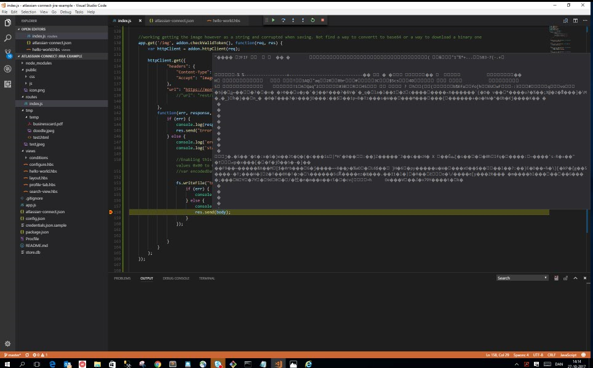This screenshot has height=368, width=593.
Task: Open the output channel dropdown
Action: click(522, 278)
